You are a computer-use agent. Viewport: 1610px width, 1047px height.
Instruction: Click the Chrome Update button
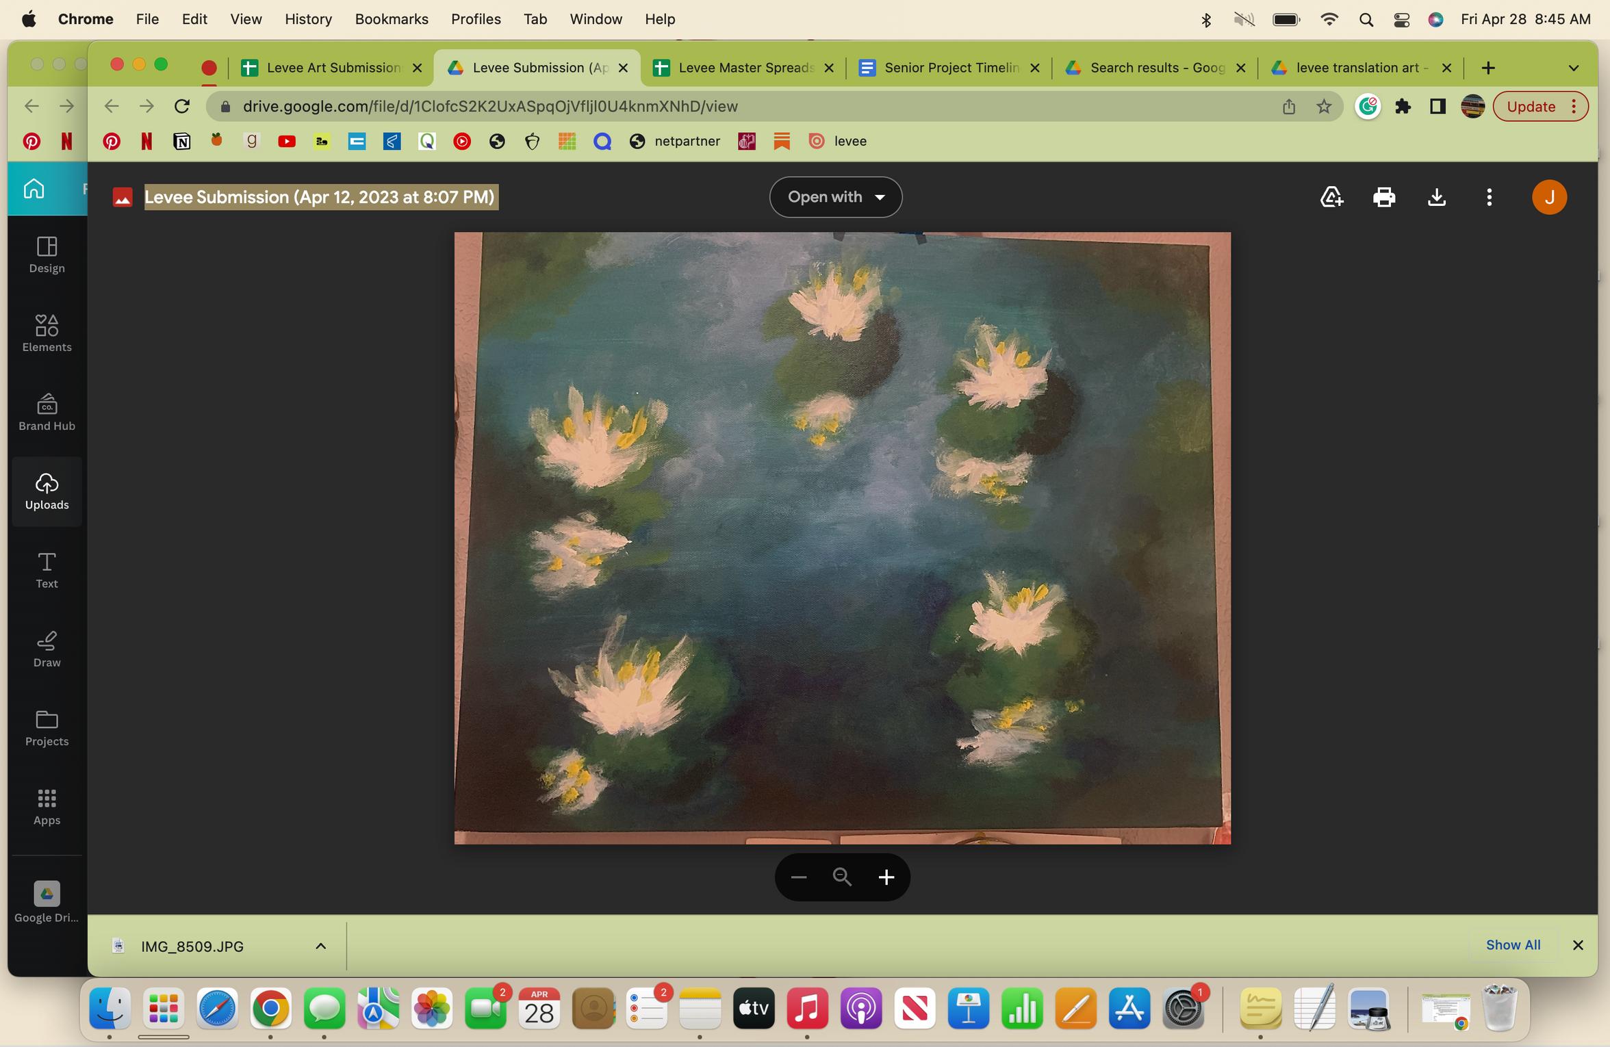[1531, 107]
